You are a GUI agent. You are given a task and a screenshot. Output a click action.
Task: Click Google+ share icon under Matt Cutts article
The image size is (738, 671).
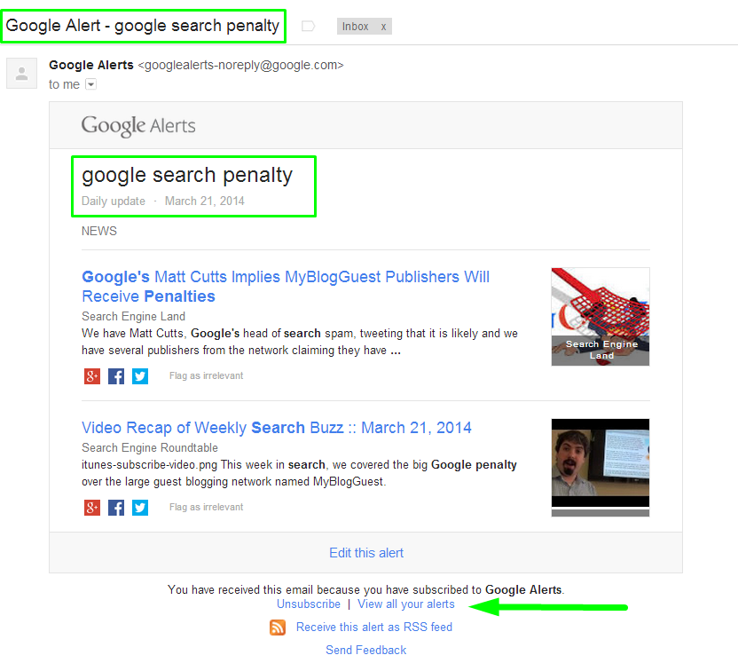[91, 376]
